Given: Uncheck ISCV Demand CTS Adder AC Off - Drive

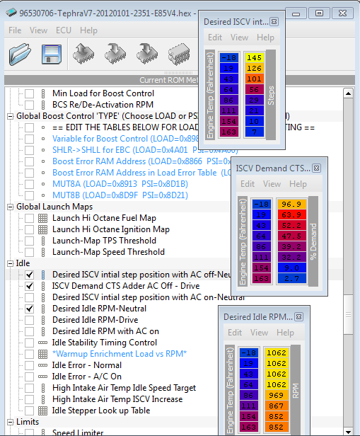Looking at the screenshot, I should point(30,286).
